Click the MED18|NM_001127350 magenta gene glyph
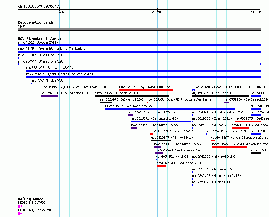This screenshot has width=269, height=217. click(20, 214)
